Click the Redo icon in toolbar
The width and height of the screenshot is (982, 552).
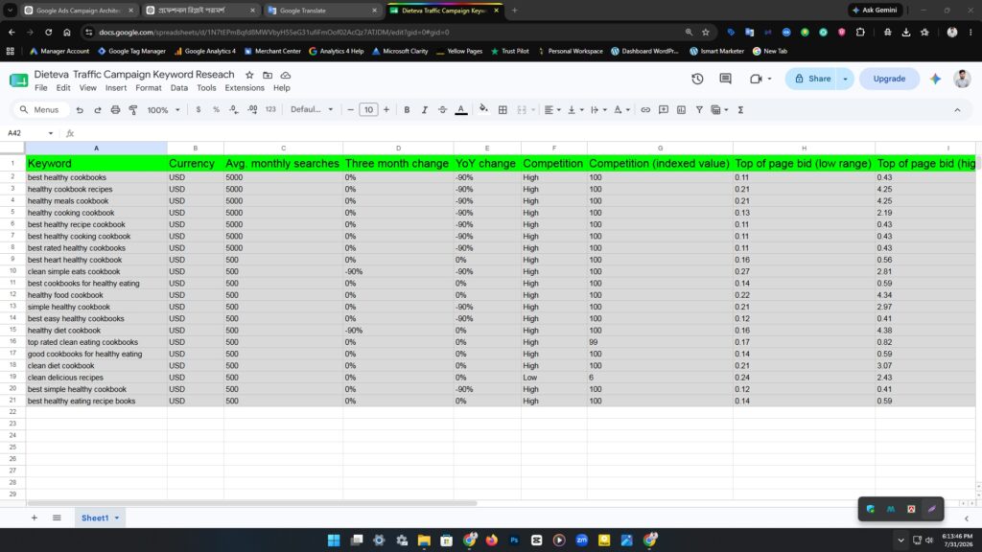pos(98,110)
